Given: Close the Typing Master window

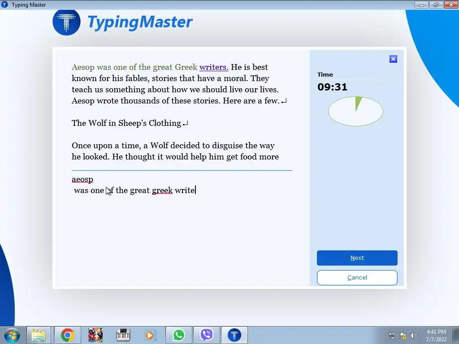Looking at the screenshot, I should (451, 4).
